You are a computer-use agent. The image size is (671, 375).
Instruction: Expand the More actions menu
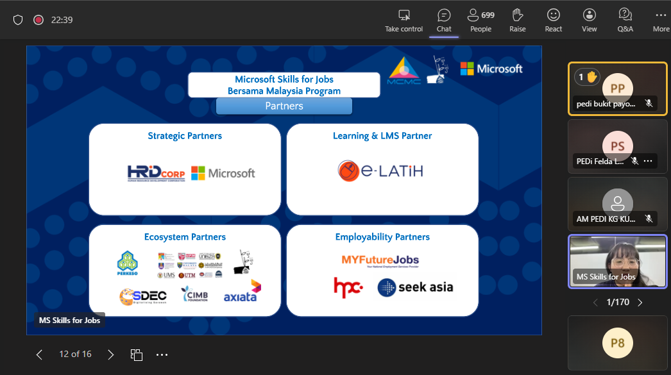(x=661, y=20)
